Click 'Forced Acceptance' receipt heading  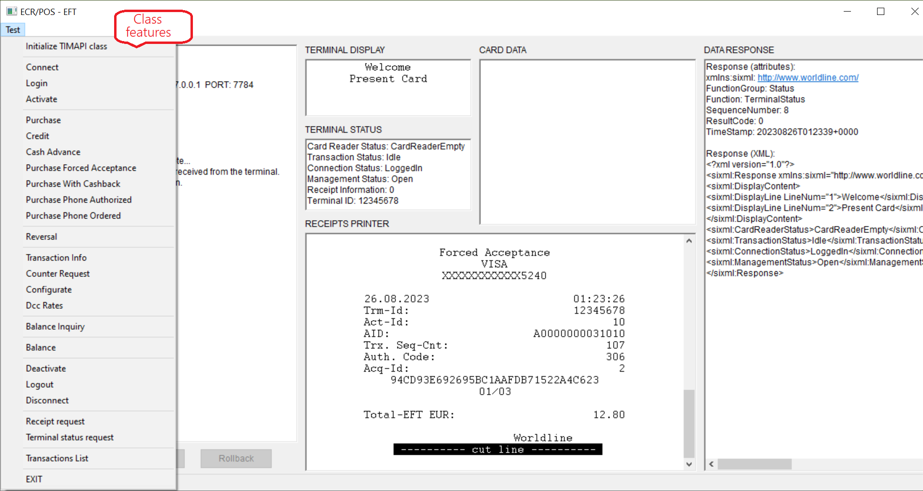pyautogui.click(x=495, y=253)
